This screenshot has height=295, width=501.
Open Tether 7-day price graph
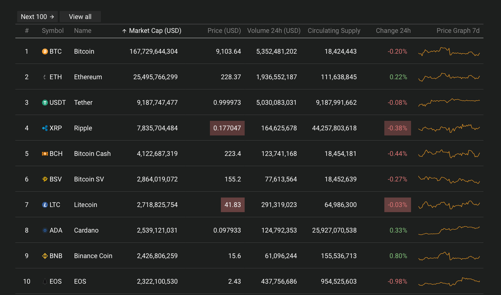[x=449, y=103]
